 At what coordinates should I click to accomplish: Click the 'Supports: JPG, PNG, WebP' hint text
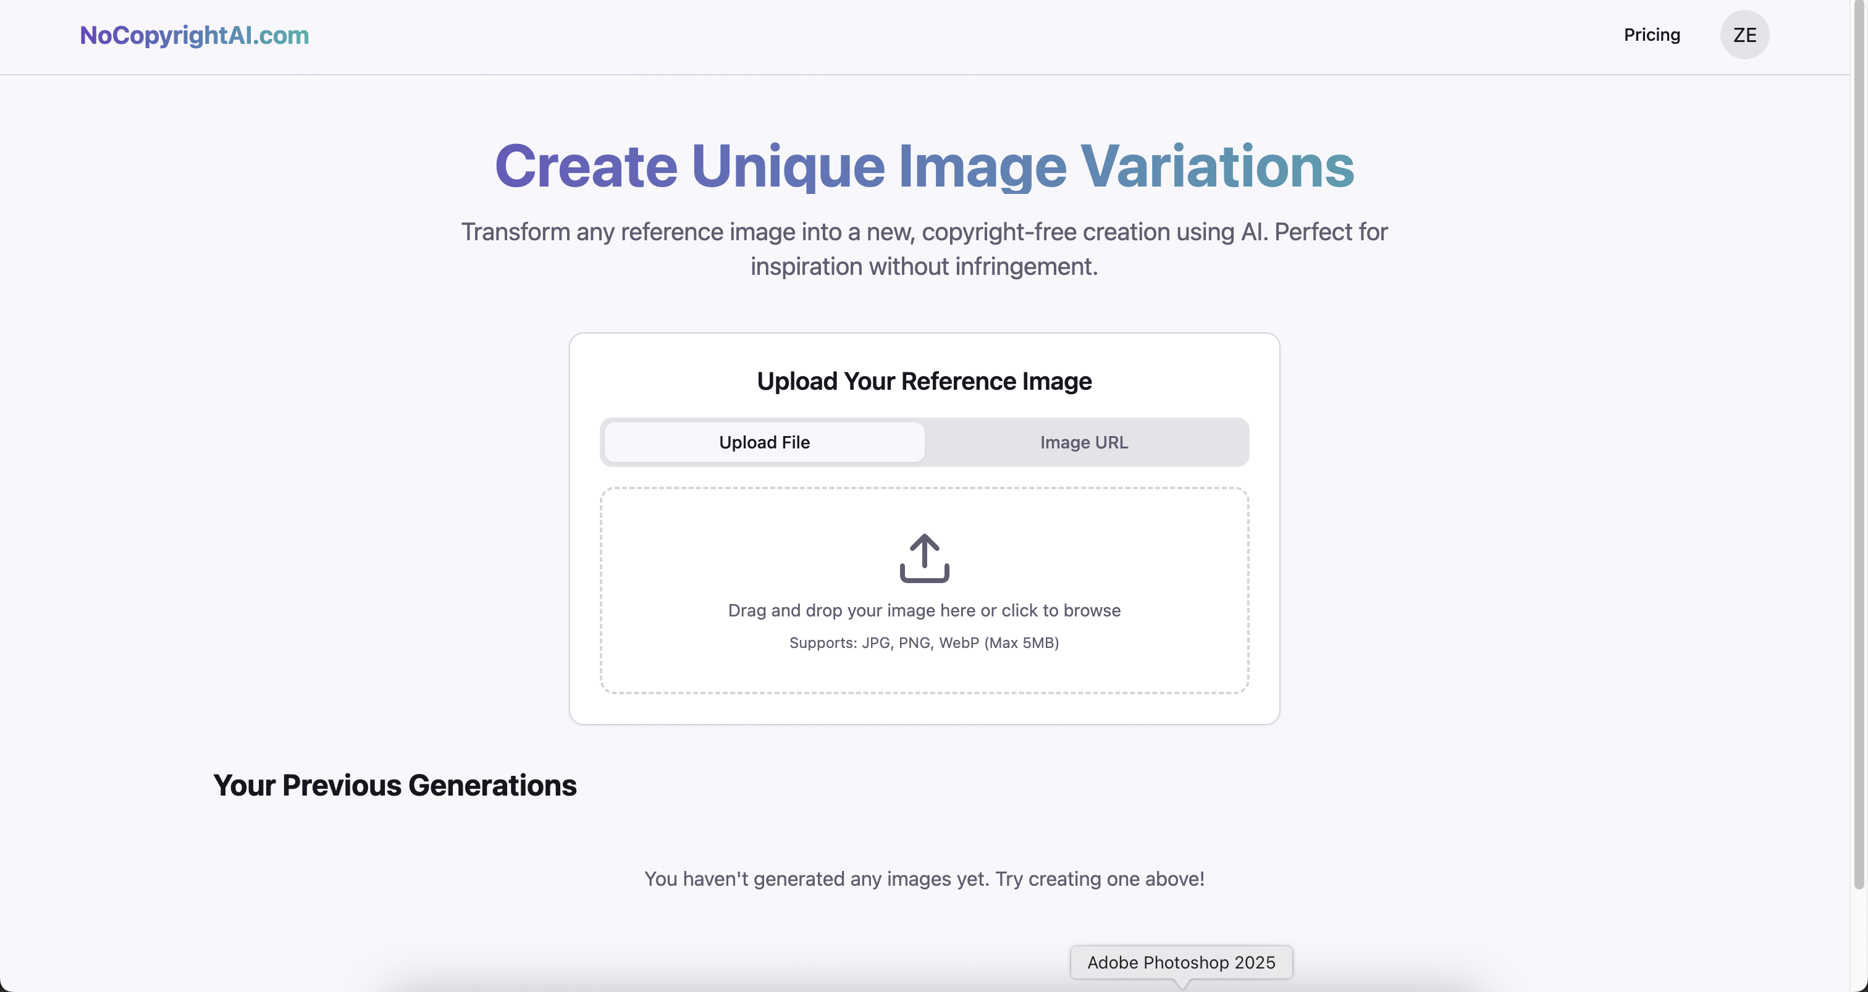point(924,642)
